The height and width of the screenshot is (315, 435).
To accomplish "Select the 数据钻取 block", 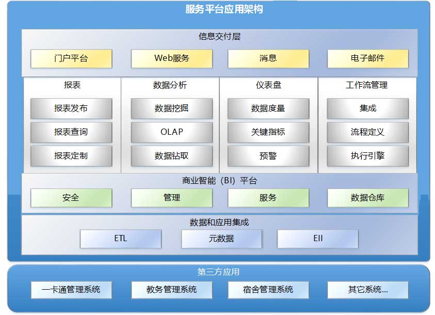I will point(172,156).
